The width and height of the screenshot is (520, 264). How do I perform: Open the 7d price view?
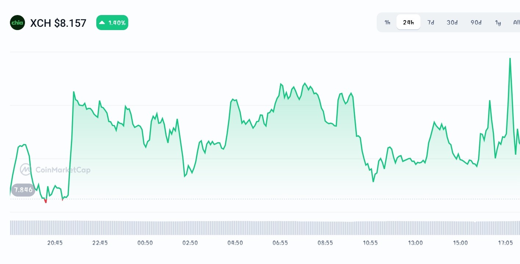tap(431, 22)
